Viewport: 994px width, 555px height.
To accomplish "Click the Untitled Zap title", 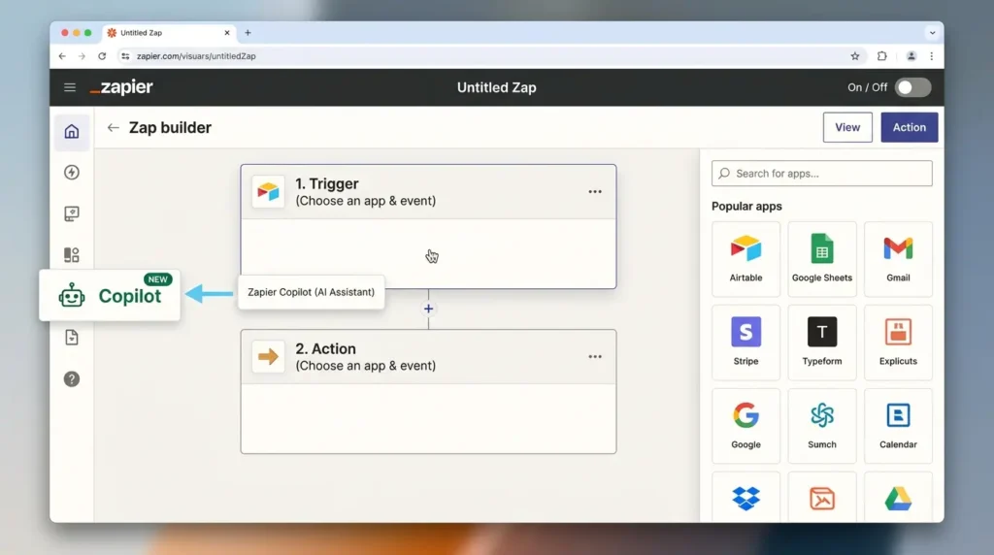I will point(496,87).
